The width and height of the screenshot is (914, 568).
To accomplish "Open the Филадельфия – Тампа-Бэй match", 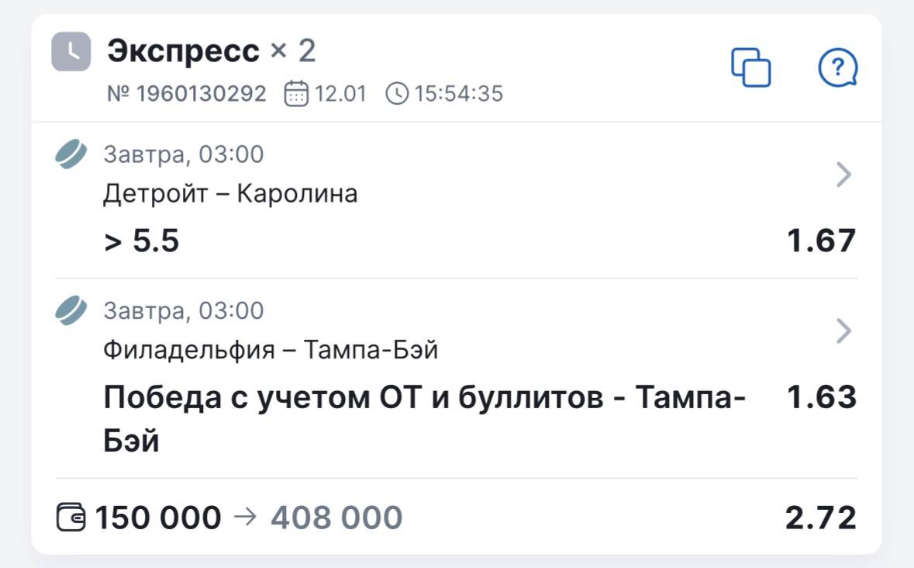I will click(x=271, y=350).
